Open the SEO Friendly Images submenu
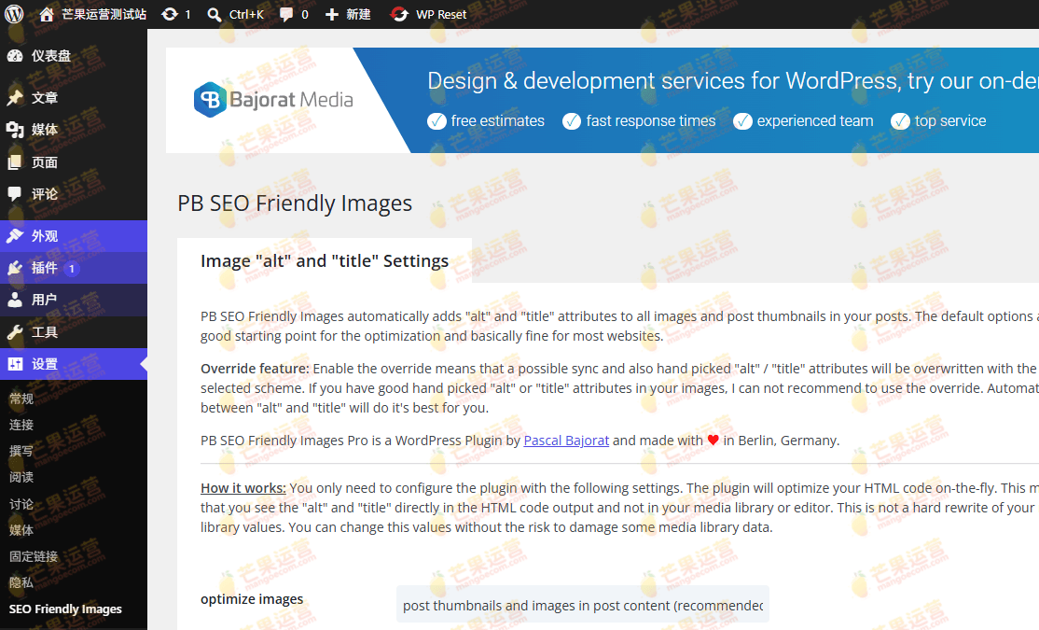 pos(65,609)
